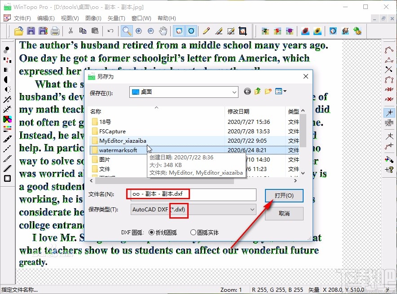
Task: Open the 矢量(T) menu
Action: pyautogui.click(x=116, y=18)
